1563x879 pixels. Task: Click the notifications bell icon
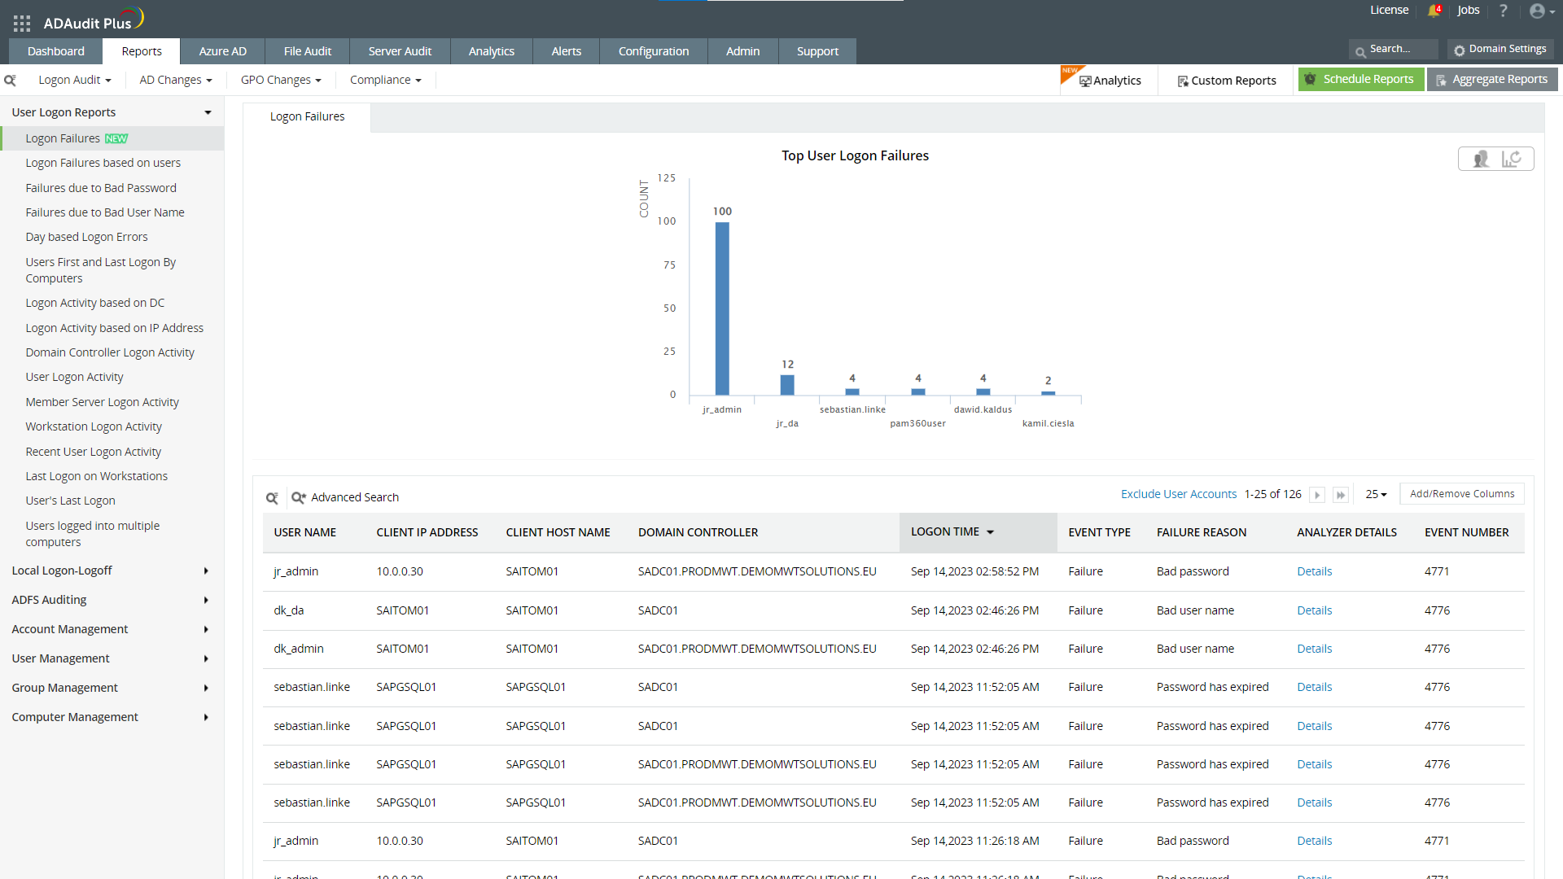[x=1434, y=11]
